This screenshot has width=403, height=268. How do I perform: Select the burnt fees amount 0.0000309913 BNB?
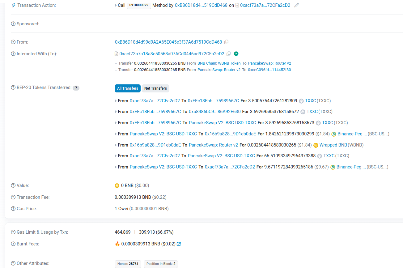(x=141, y=244)
